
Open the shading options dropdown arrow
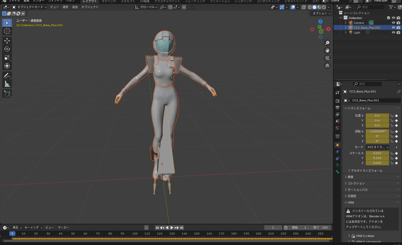(x=329, y=7)
